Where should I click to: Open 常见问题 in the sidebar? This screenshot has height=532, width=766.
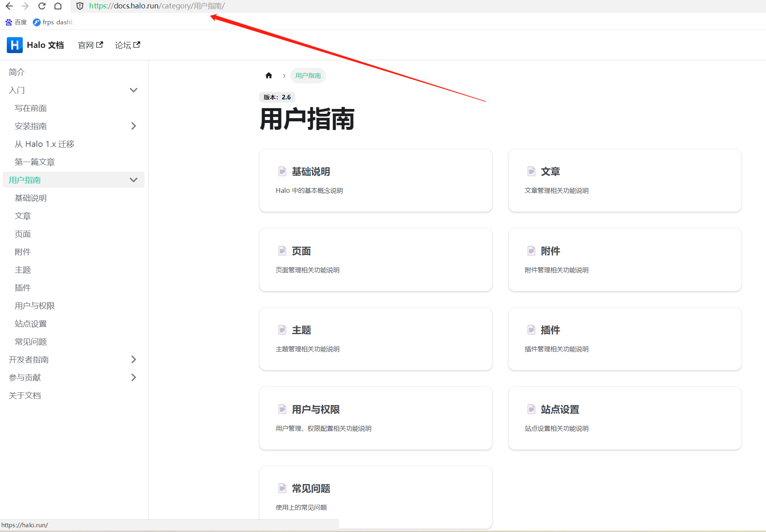31,342
